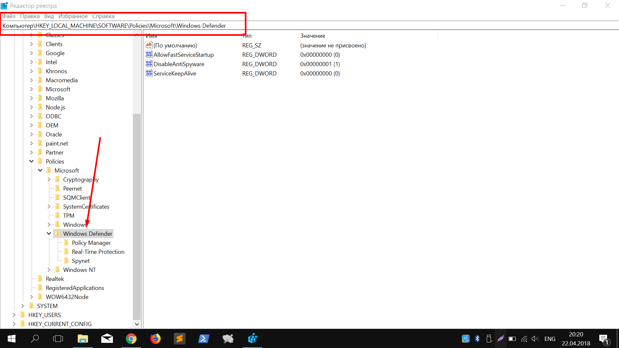619x348 pixels.
Task: Open Firefox from the taskbar
Action: (155, 339)
